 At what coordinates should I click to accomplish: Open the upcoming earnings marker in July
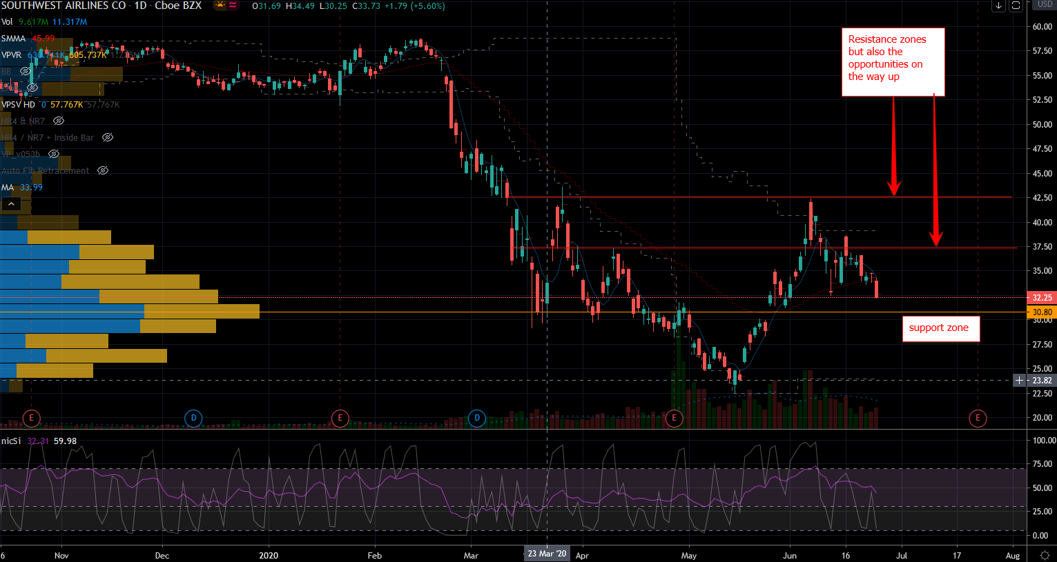978,418
